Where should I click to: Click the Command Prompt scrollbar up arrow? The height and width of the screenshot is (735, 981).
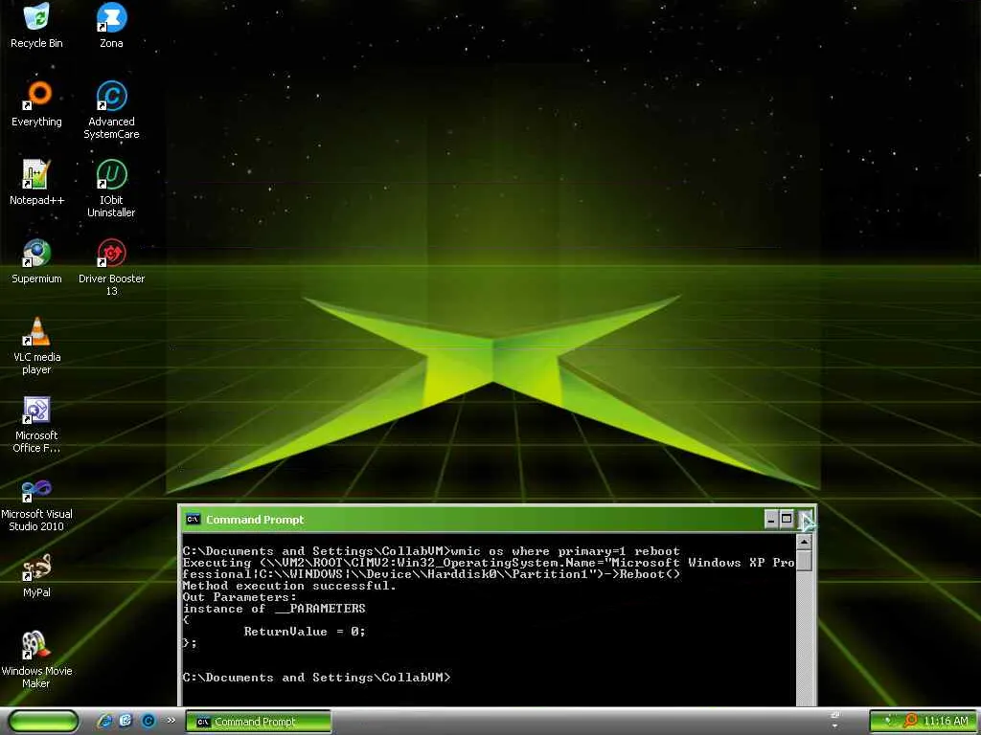click(x=804, y=542)
